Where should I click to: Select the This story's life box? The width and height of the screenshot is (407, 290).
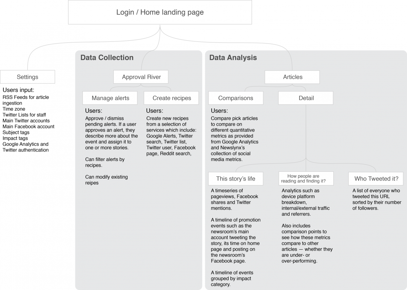click(236, 179)
